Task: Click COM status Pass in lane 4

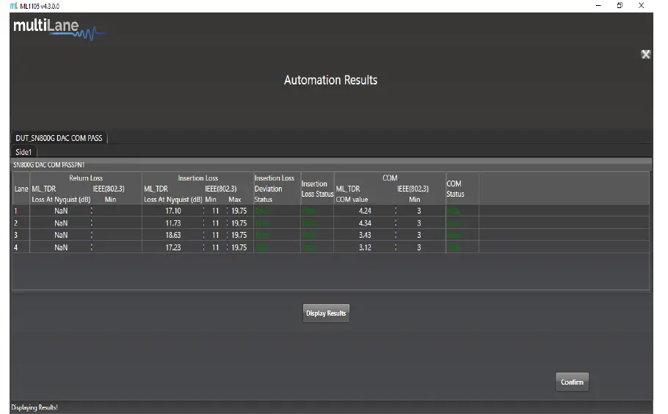Action: click(x=454, y=247)
